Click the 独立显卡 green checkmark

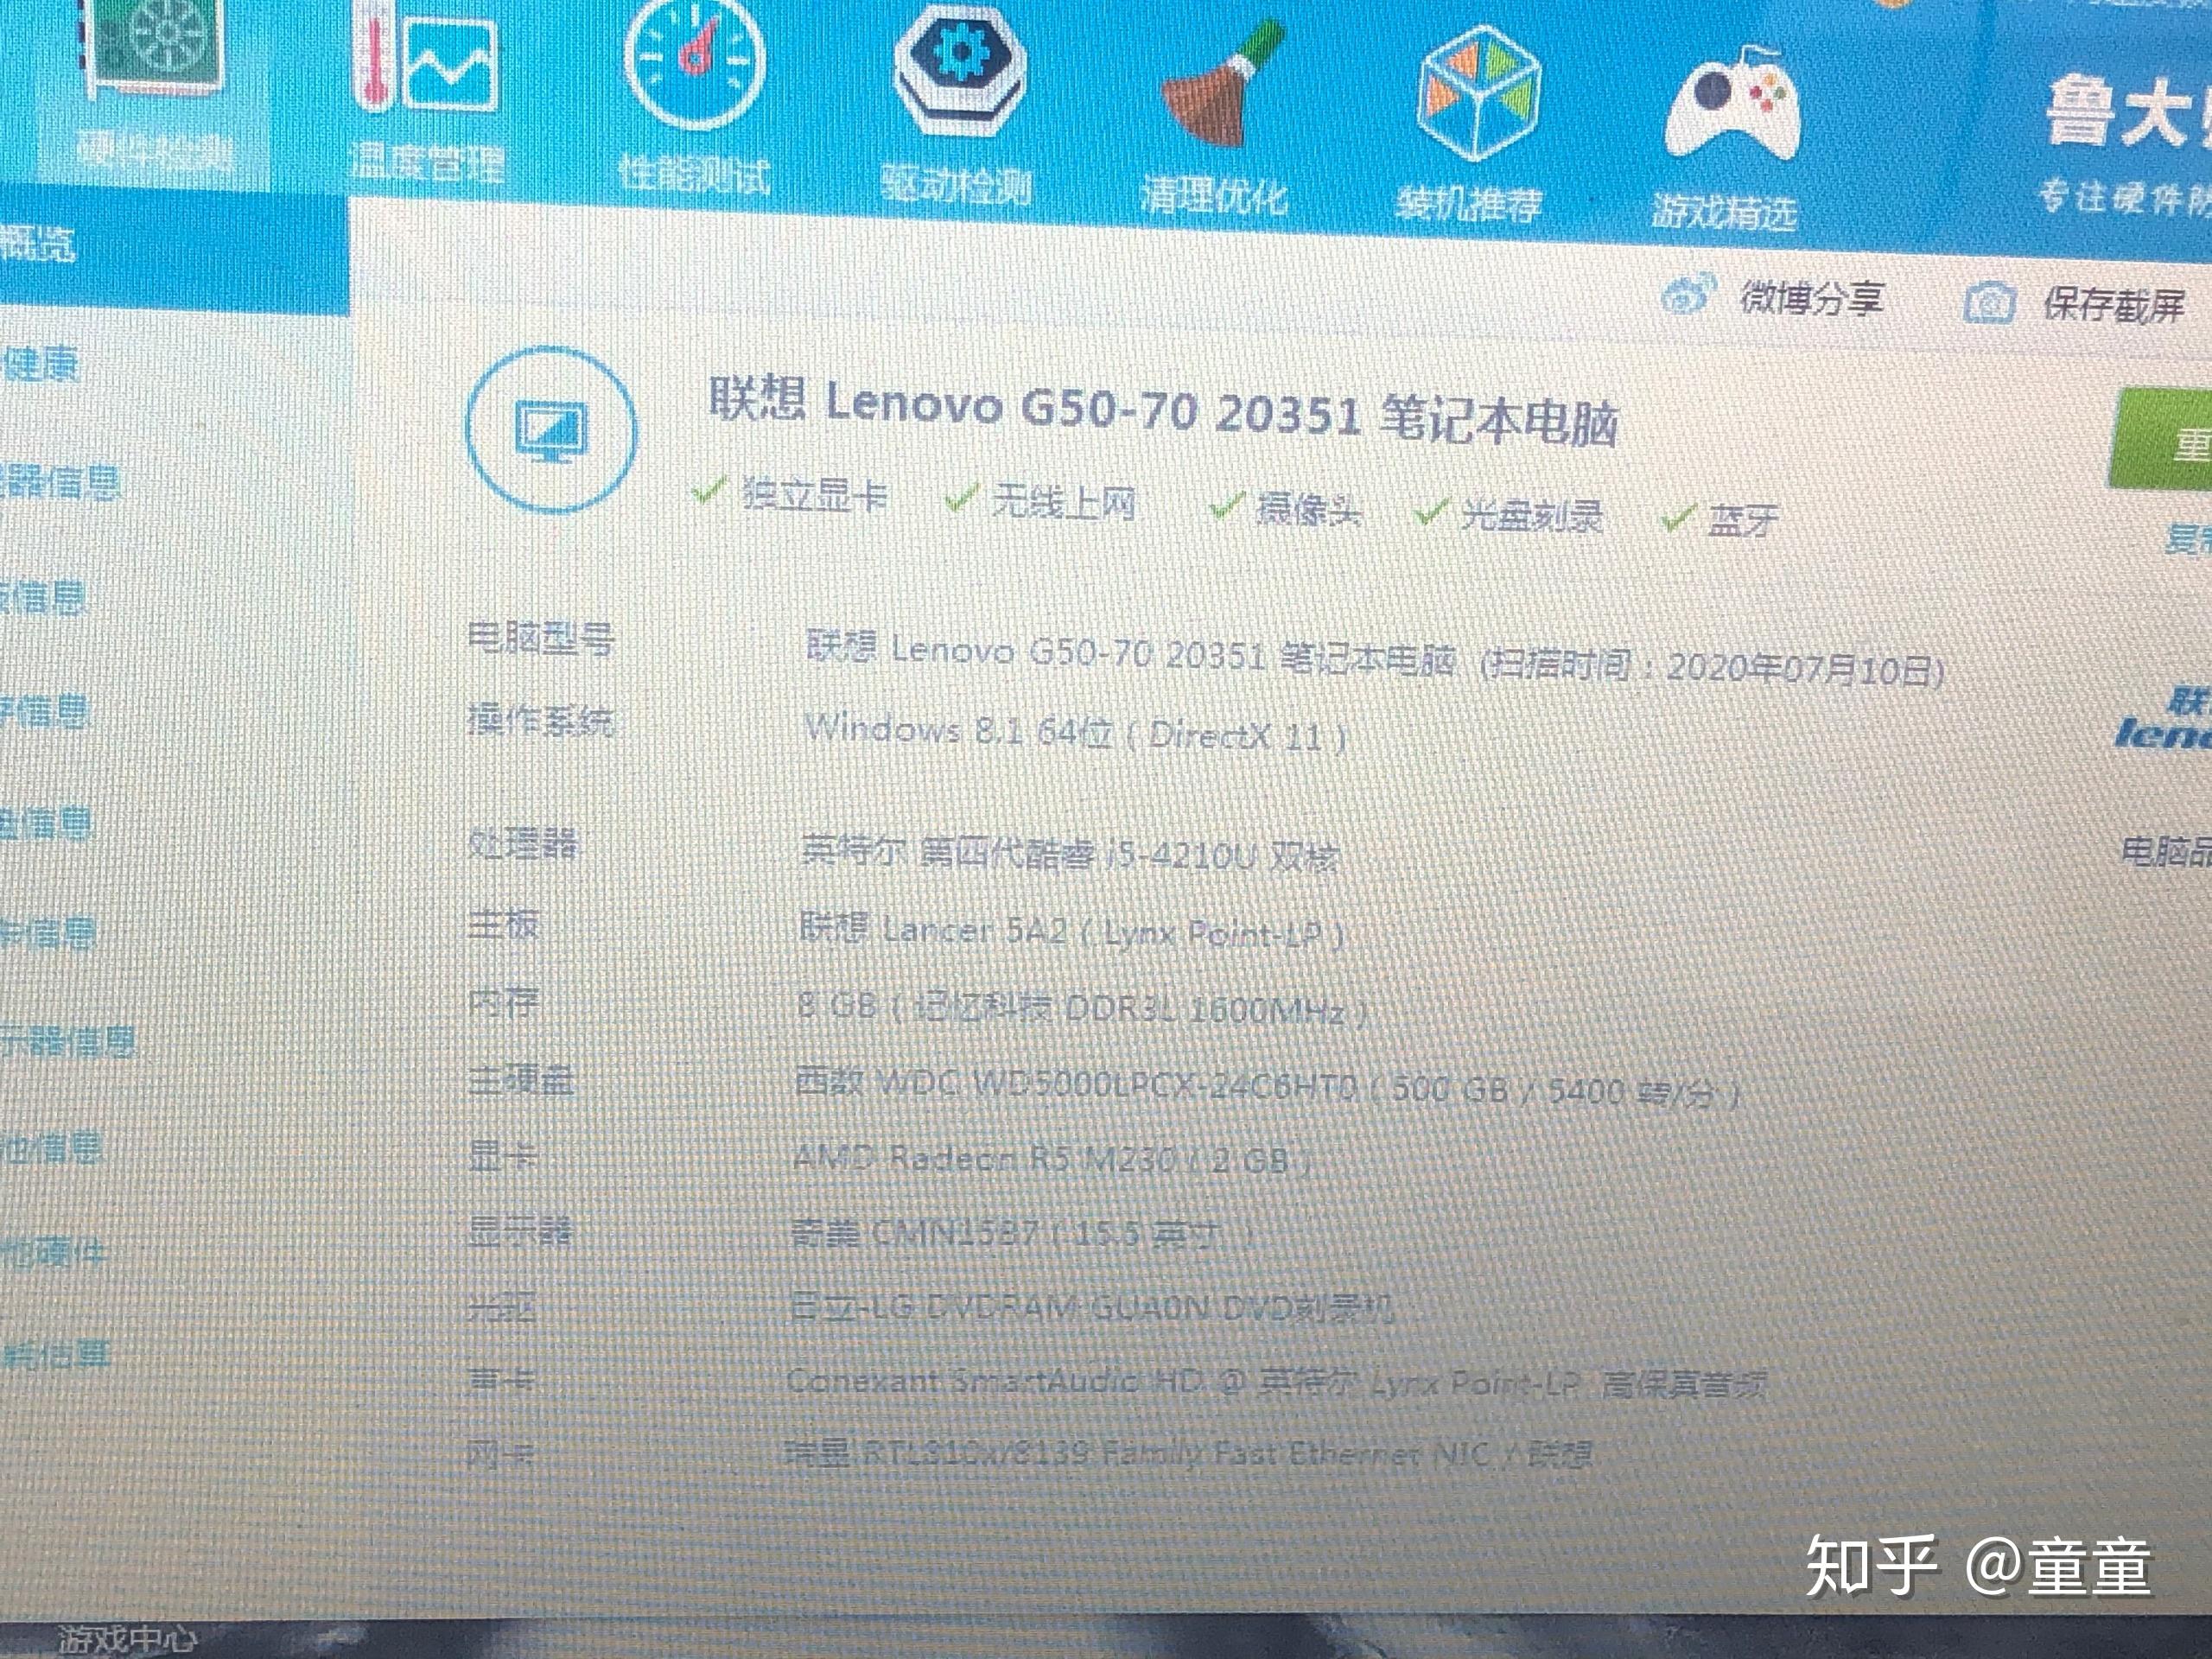709,490
